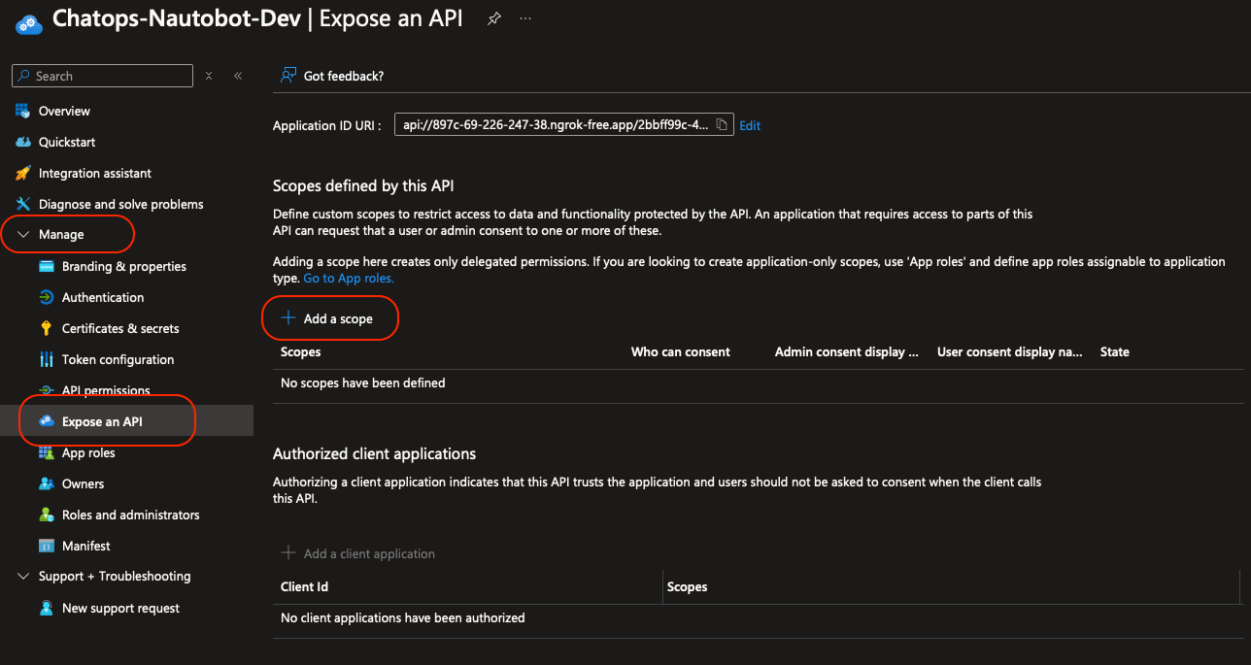Click the New support request icon
Screen dimensions: 1251x665
pos(46,608)
